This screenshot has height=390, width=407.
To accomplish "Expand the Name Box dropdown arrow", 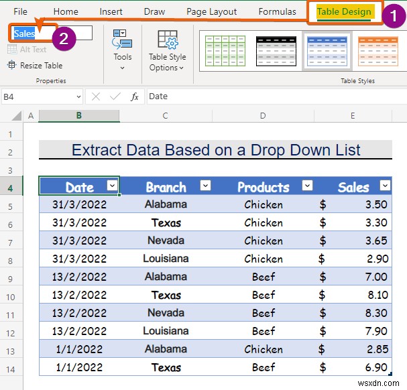I will pyautogui.click(x=78, y=96).
